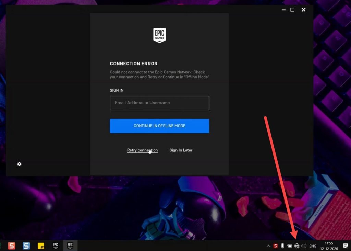Open the blue S app in the taskbar
Viewport: 351px width, 251px height.
(x=26, y=246)
